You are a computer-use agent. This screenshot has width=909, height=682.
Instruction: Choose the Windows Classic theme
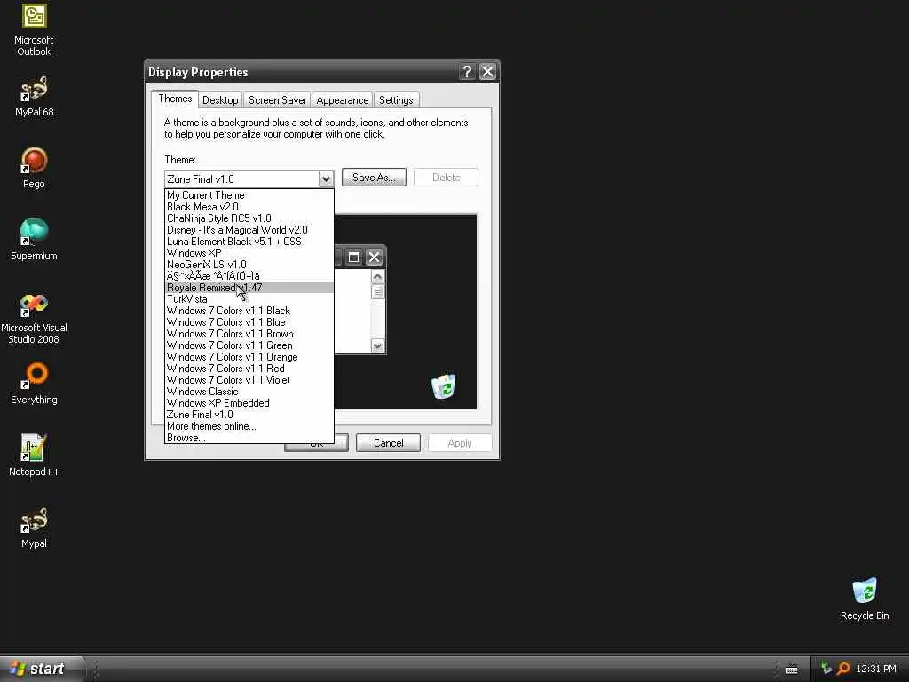[x=249, y=392]
